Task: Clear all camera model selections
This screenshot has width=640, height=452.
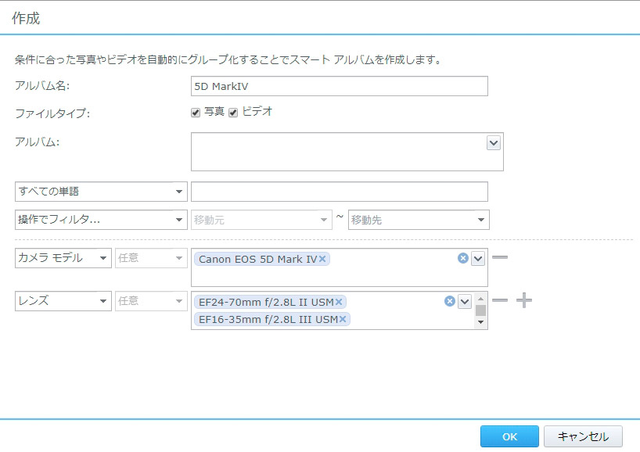Action: tap(463, 258)
